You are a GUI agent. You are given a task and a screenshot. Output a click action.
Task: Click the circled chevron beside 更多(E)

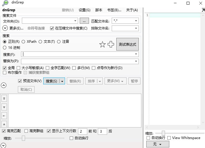point(5,28)
